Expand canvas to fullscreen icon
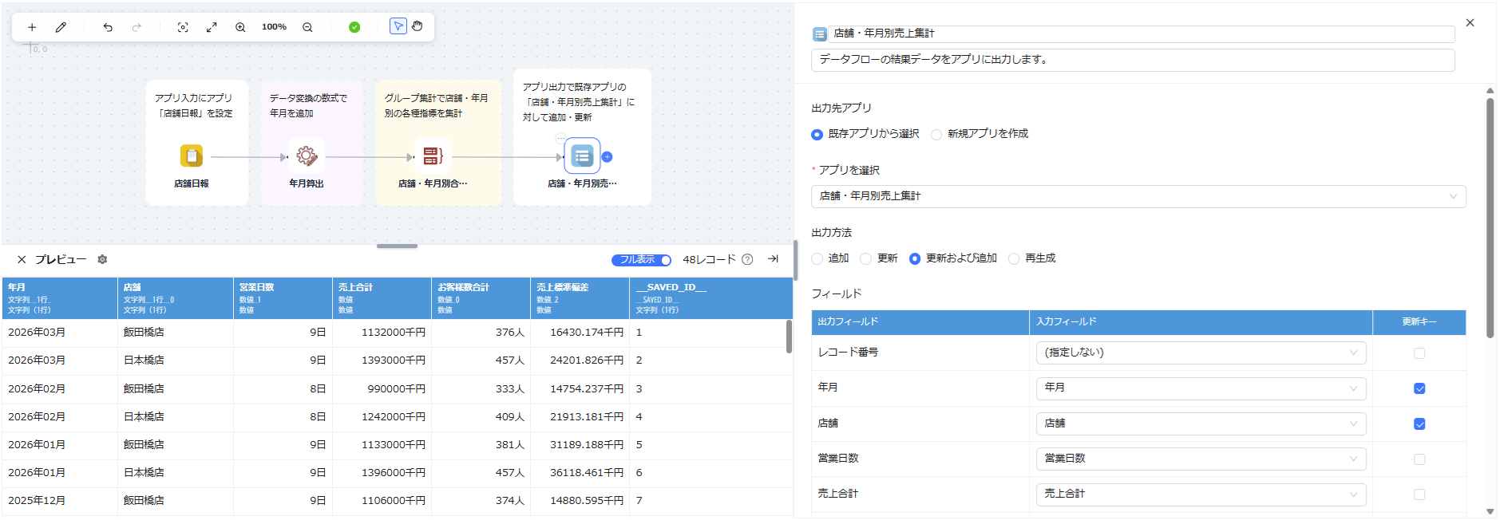This screenshot has height=520, width=1500. pyautogui.click(x=212, y=27)
